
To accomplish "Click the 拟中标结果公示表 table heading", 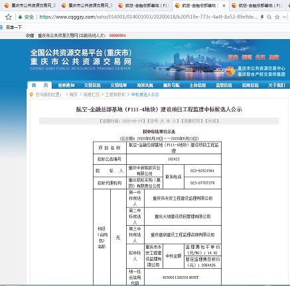I will 159,132.
